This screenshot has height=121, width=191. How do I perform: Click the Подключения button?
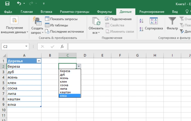click(x=118, y=19)
